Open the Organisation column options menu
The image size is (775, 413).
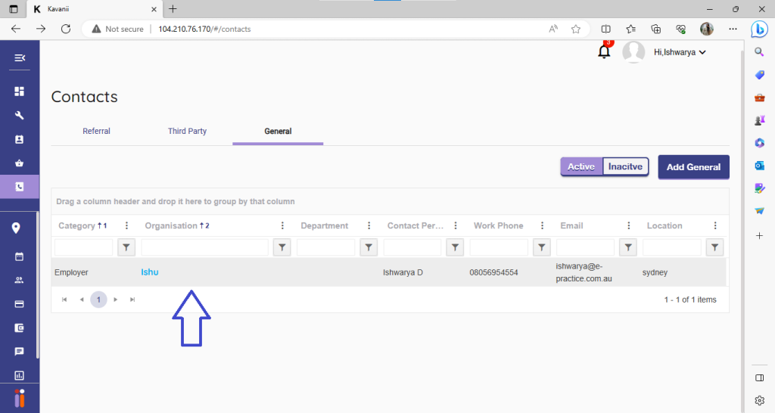pos(282,225)
